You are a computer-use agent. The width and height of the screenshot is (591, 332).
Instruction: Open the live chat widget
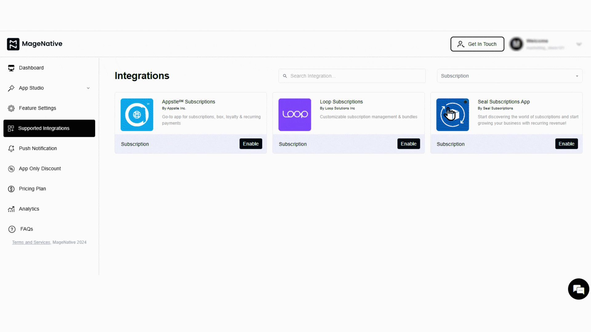pos(578,289)
